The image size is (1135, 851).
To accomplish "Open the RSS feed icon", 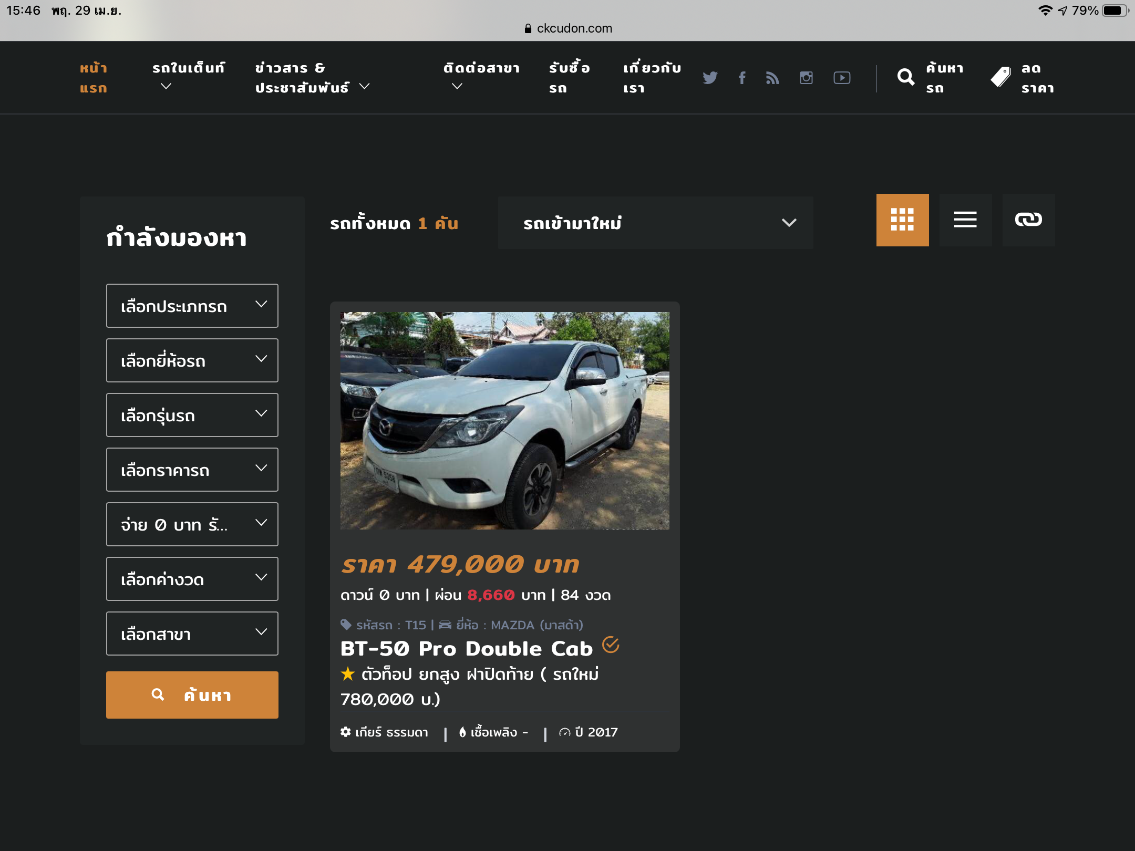I will click(x=772, y=78).
